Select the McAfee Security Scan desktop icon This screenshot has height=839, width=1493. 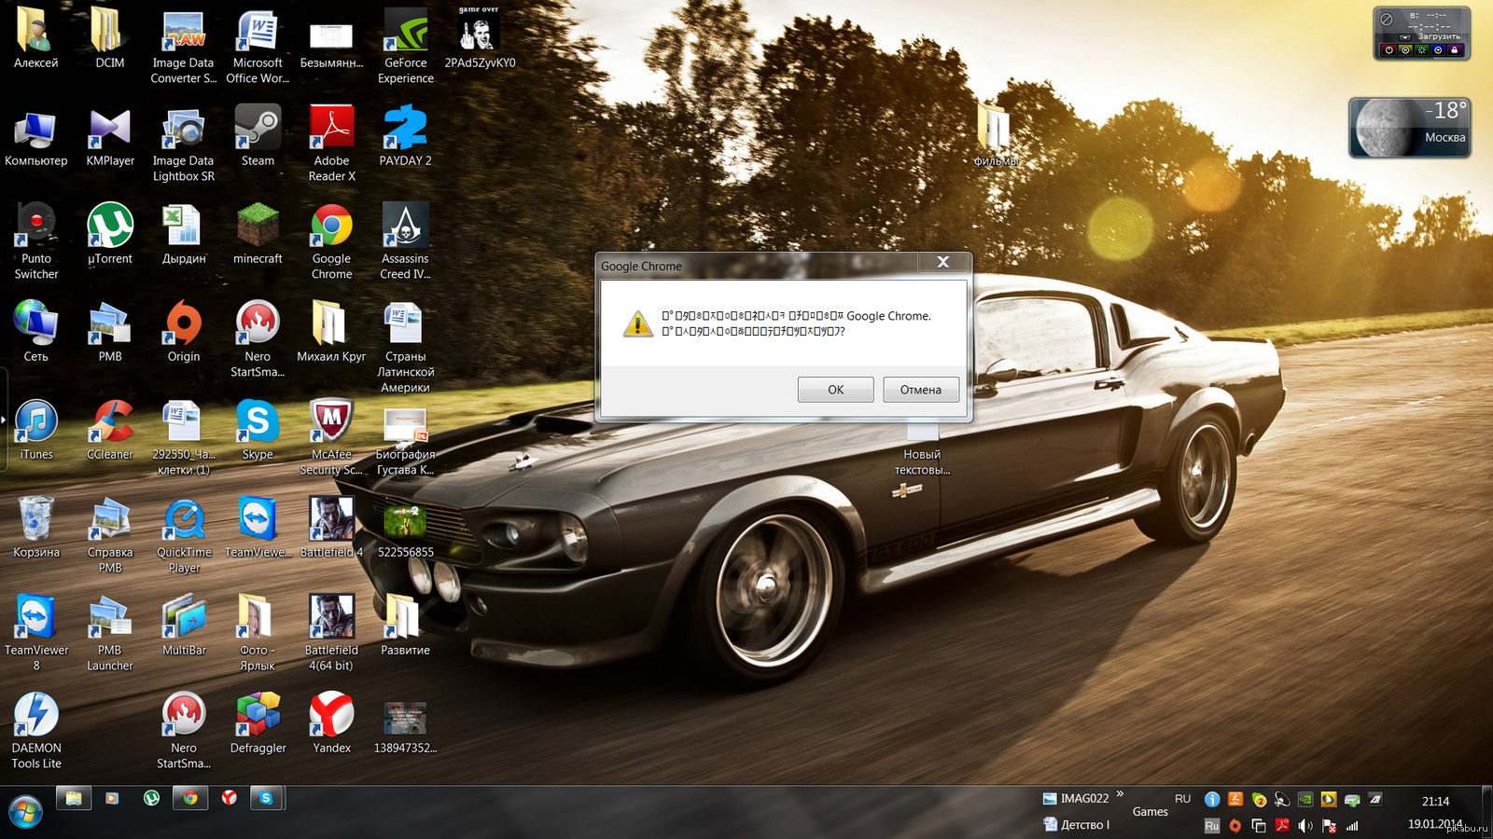coord(331,437)
